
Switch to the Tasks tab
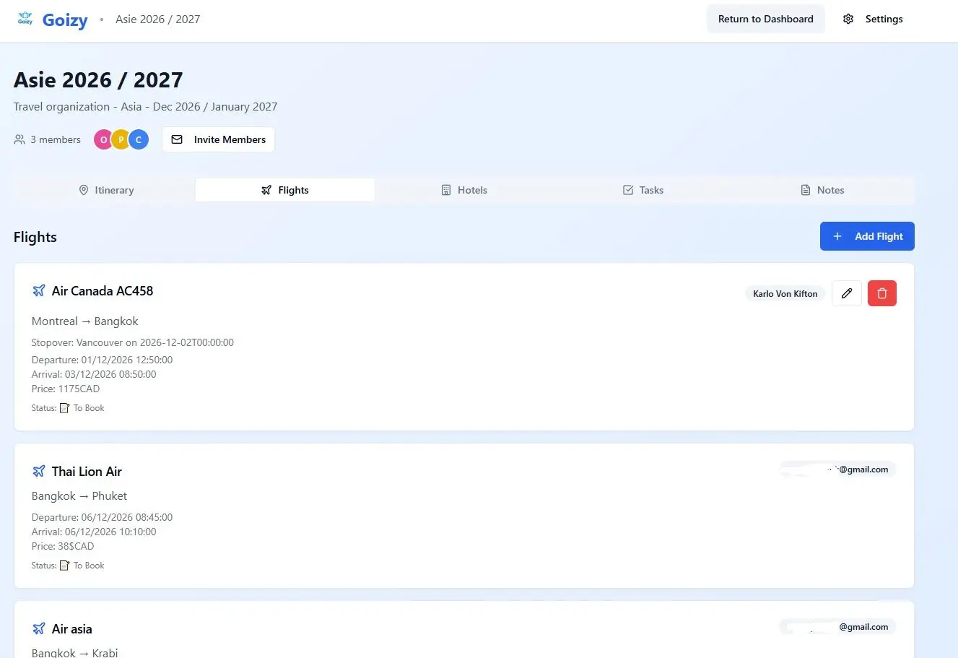click(643, 190)
